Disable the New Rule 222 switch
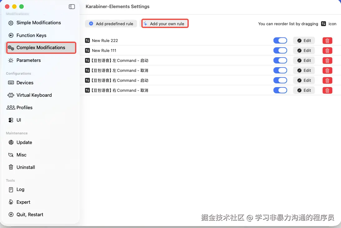 tap(280, 40)
